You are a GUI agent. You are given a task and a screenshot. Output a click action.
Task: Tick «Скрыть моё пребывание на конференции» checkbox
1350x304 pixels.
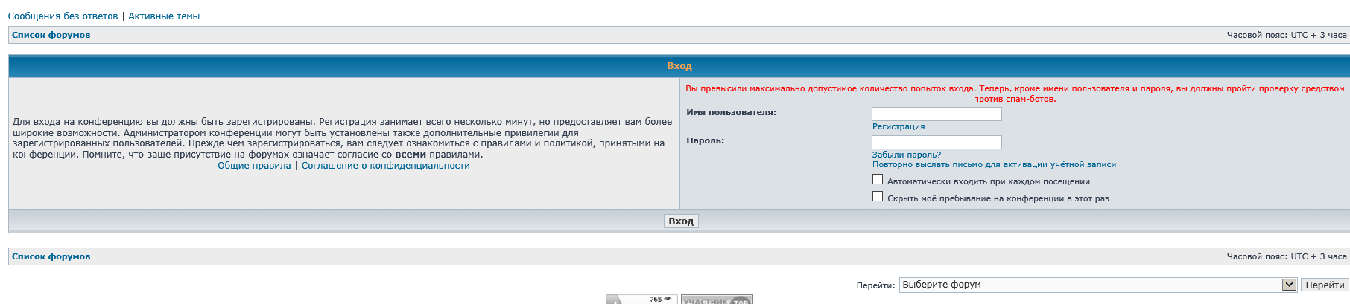878,197
